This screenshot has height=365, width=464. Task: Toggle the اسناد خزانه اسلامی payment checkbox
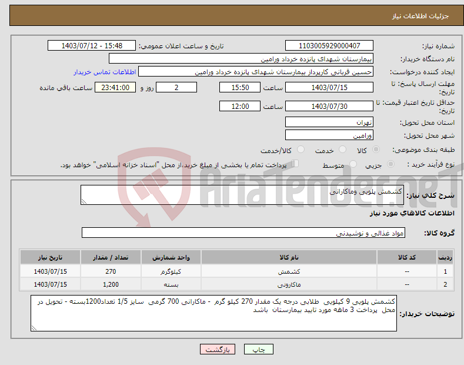click(x=295, y=164)
